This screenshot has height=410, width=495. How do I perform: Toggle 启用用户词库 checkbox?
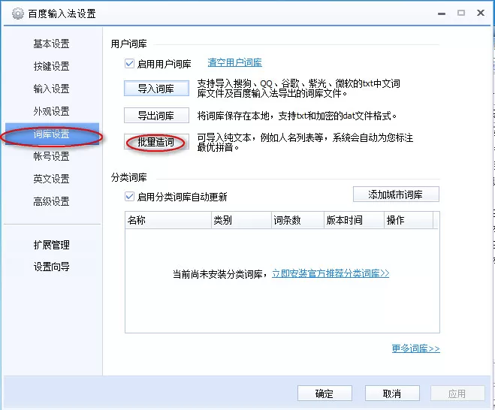point(129,64)
